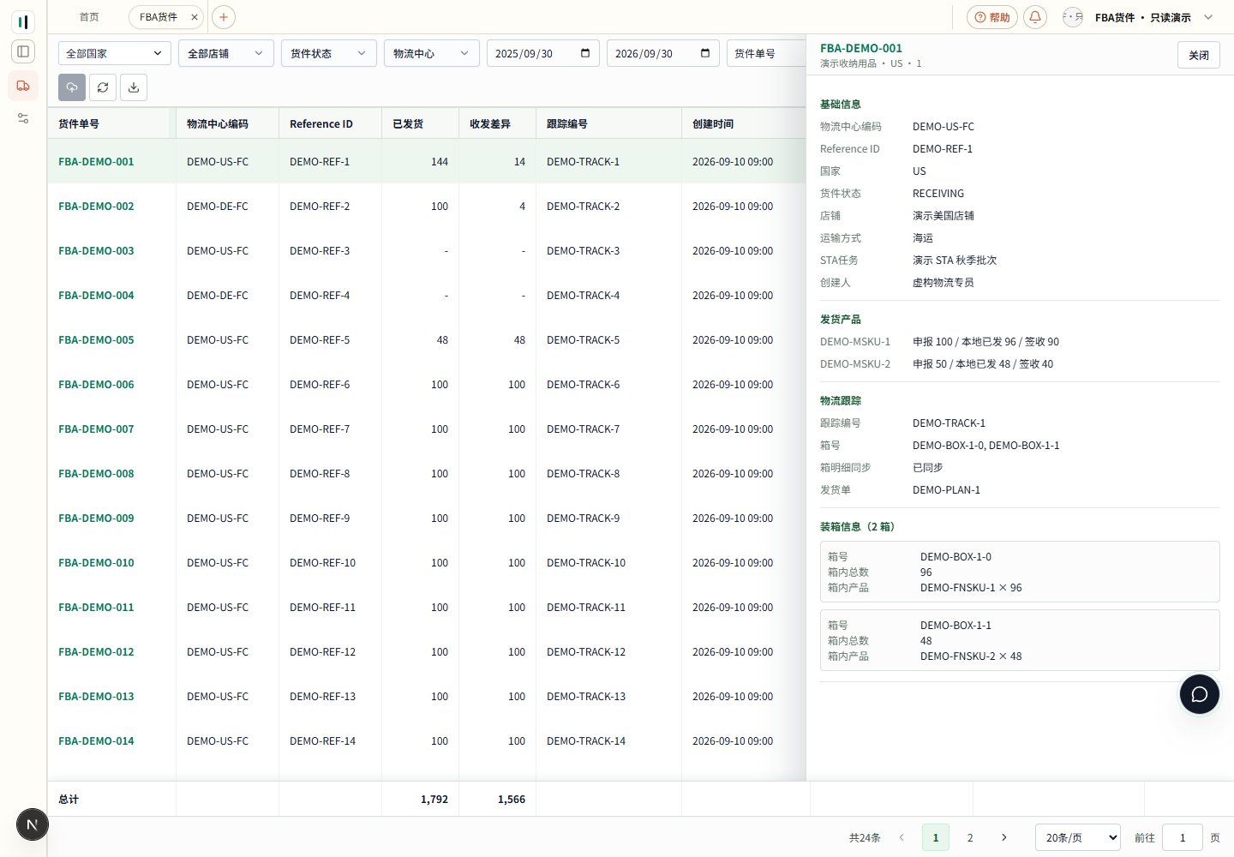Open the sliders settings sidebar icon
Viewport: 1234px width, 857px height.
tap(23, 118)
